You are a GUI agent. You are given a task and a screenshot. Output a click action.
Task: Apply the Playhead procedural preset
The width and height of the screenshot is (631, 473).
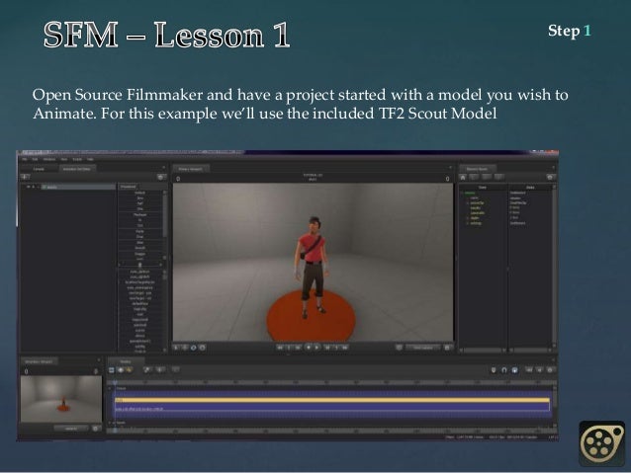point(139,215)
